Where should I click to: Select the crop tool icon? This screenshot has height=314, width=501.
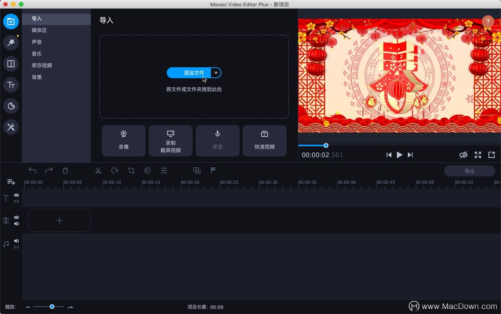coord(131,170)
